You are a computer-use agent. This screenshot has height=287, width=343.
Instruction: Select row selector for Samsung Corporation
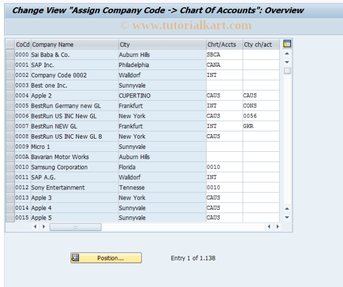click(x=10, y=167)
